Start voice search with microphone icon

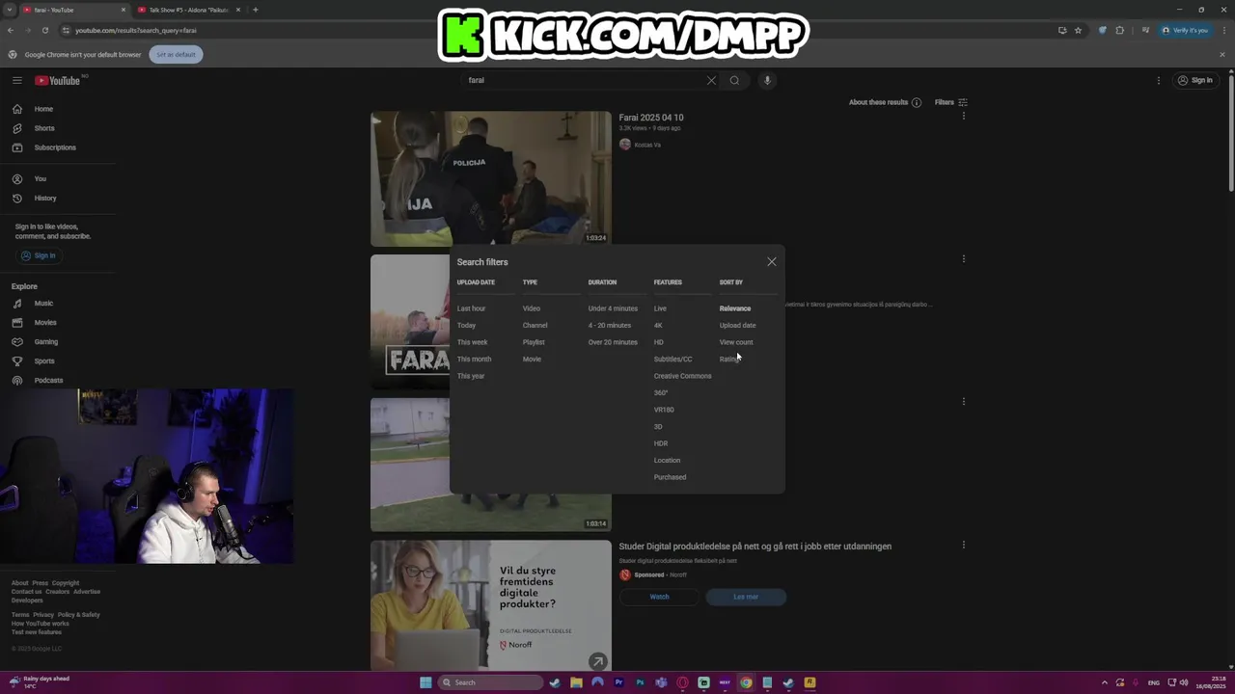click(767, 80)
